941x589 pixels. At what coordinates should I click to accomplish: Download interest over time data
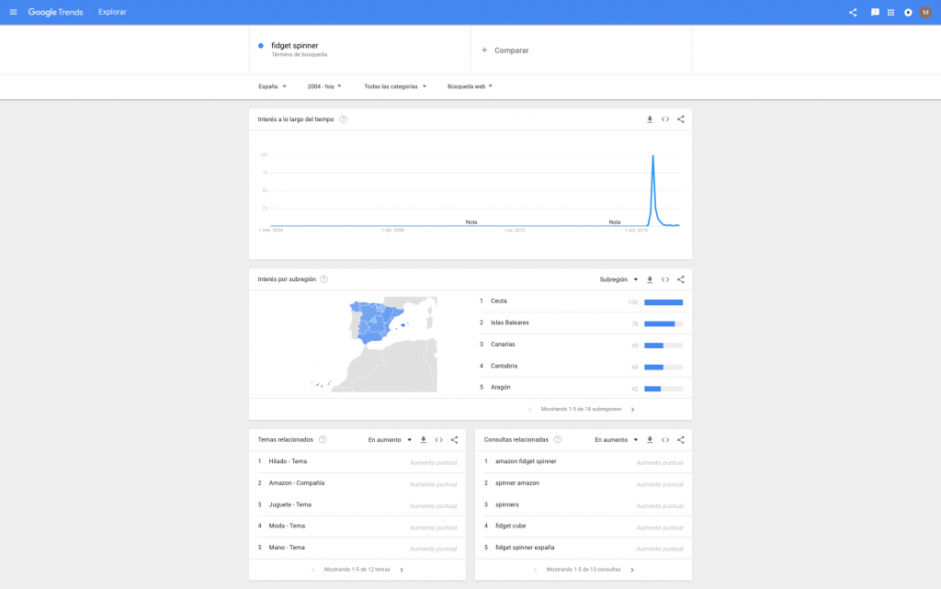650,119
